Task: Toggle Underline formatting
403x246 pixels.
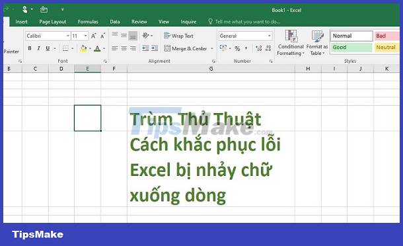Action: [48, 48]
